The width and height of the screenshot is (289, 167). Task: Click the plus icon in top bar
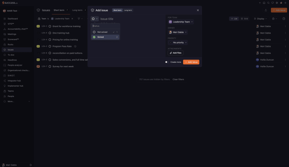click(260, 3)
